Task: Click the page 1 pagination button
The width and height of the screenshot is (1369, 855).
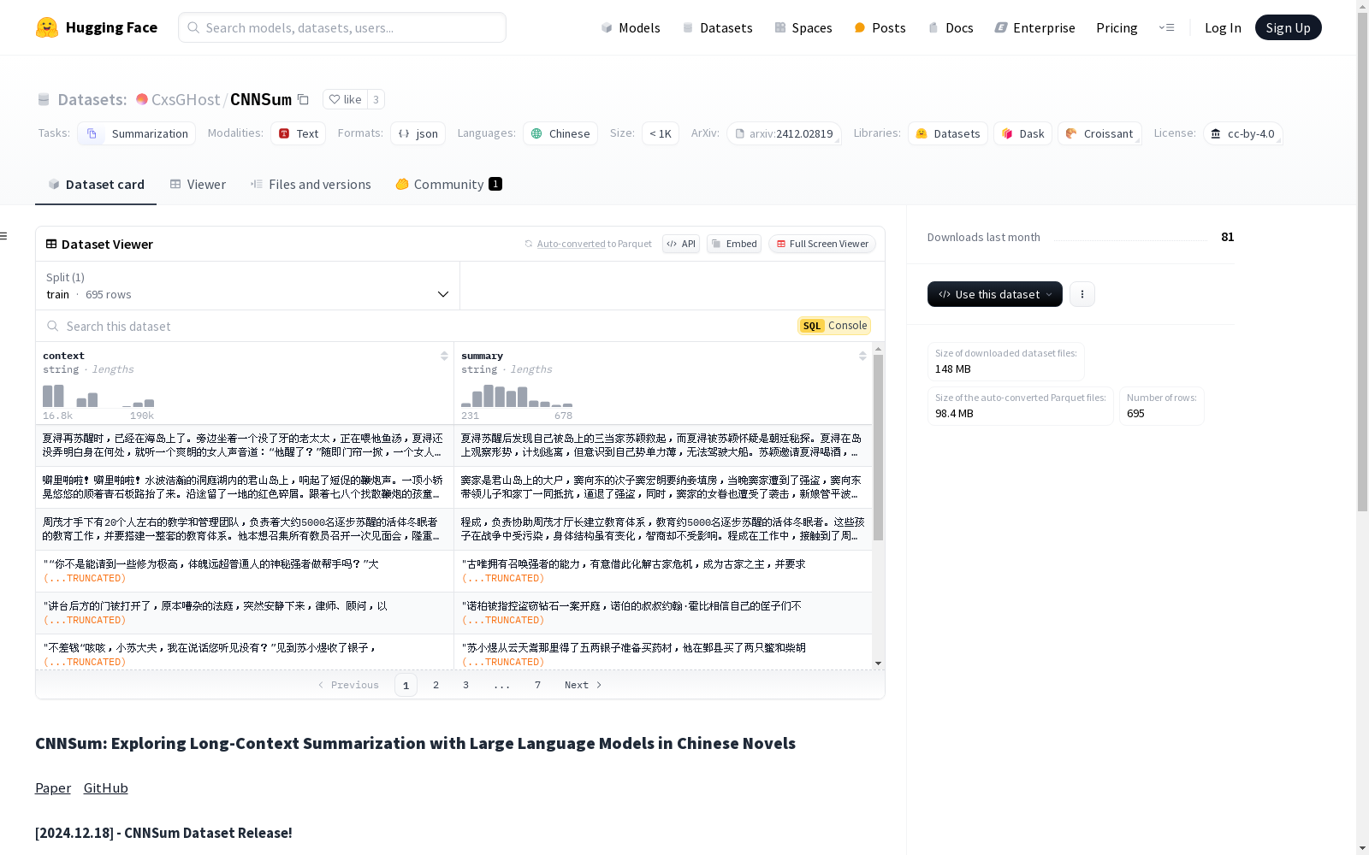Action: [406, 685]
